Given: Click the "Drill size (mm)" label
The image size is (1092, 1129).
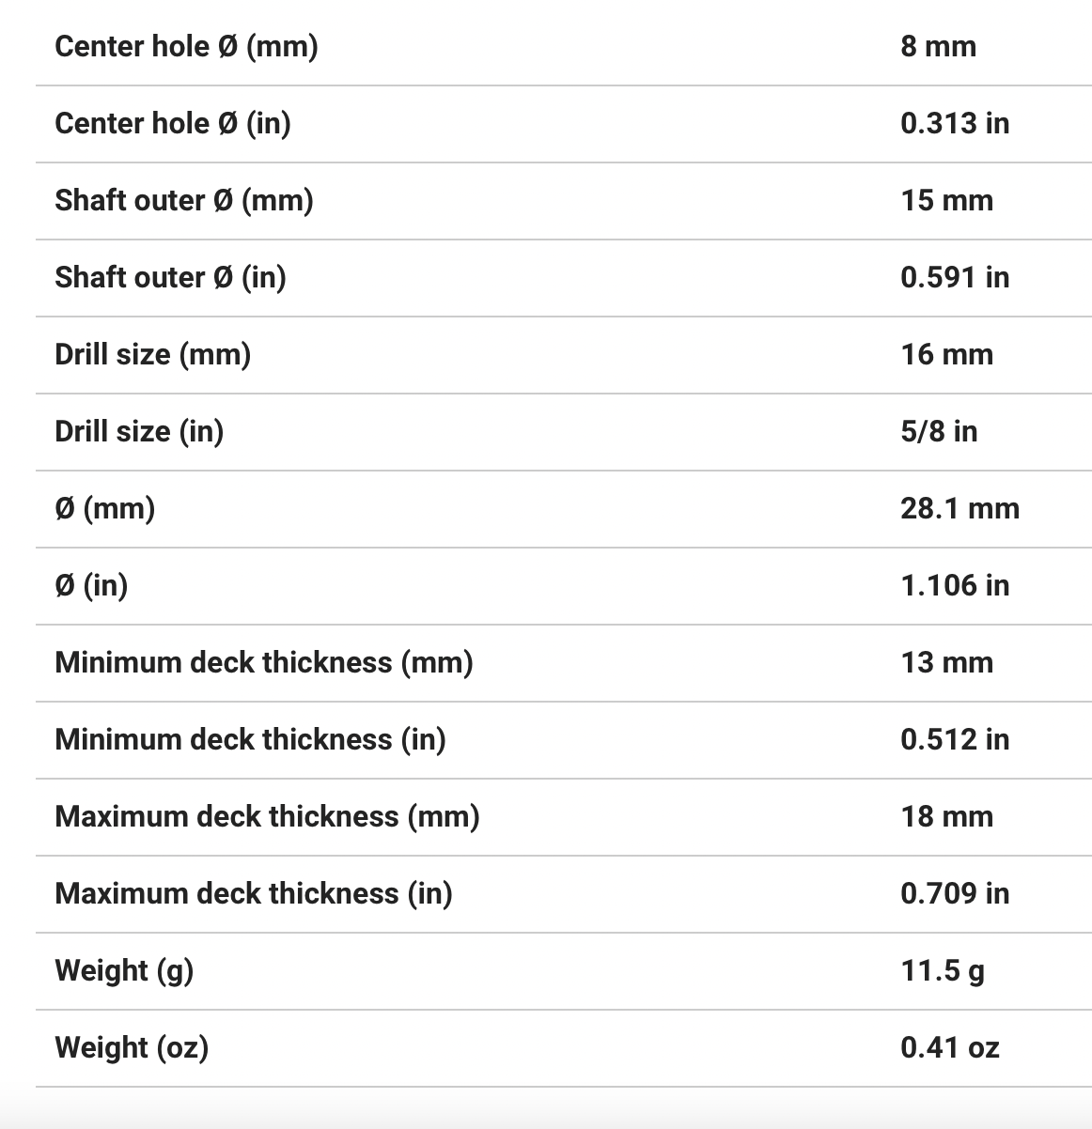Looking at the screenshot, I should click(153, 354).
